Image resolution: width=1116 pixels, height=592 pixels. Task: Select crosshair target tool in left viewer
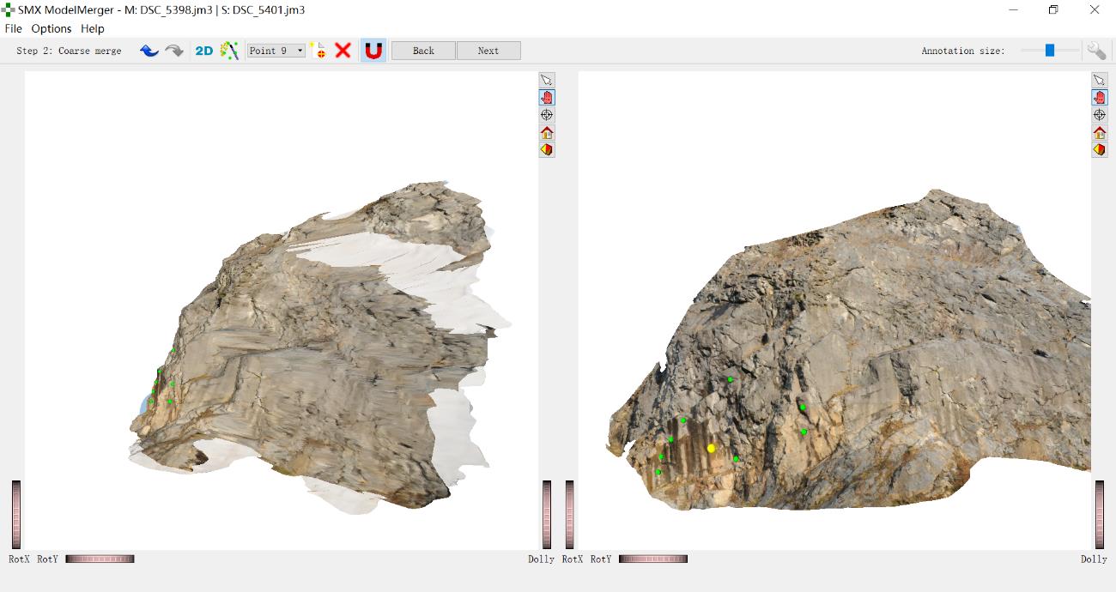pos(547,115)
